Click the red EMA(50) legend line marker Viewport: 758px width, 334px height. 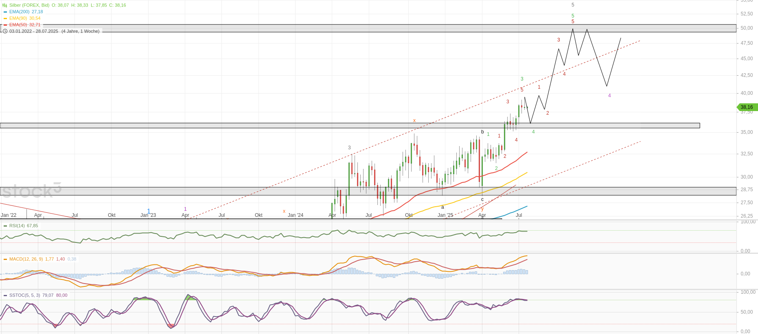pyautogui.click(x=5, y=25)
